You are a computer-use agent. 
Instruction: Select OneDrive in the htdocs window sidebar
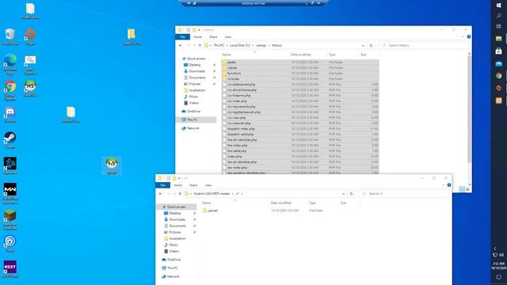click(193, 112)
